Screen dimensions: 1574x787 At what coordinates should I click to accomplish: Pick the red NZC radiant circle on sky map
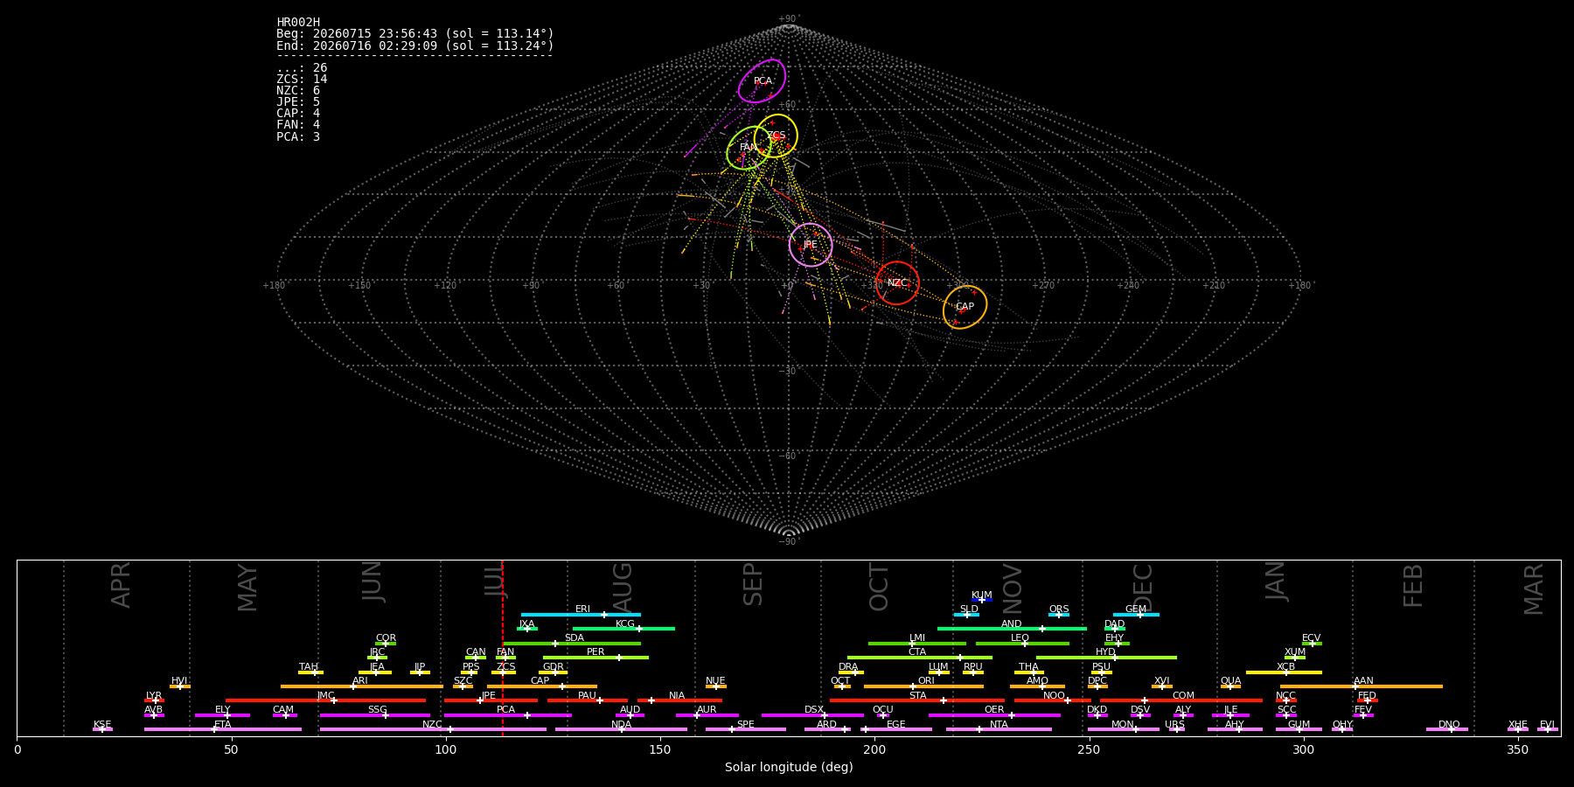pyautogui.click(x=897, y=282)
